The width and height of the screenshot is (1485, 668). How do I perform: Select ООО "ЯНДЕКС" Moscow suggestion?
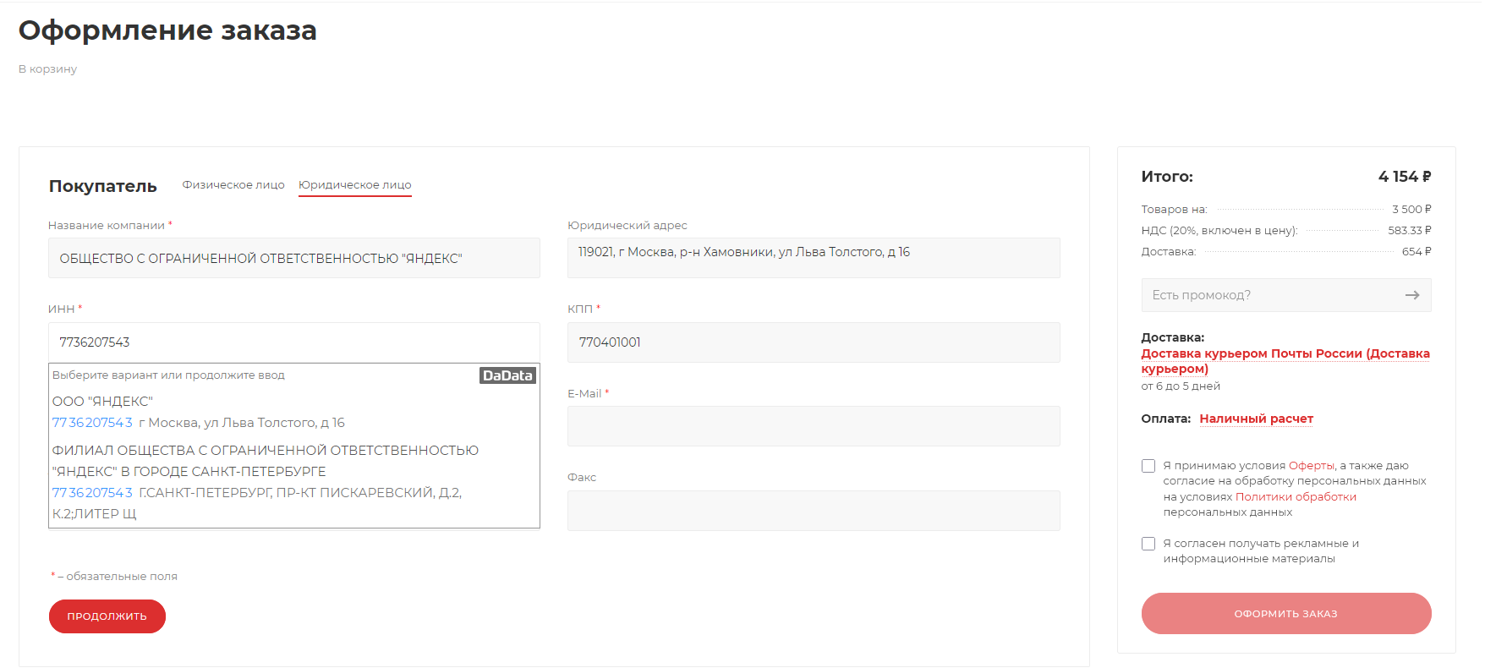[x=198, y=412]
